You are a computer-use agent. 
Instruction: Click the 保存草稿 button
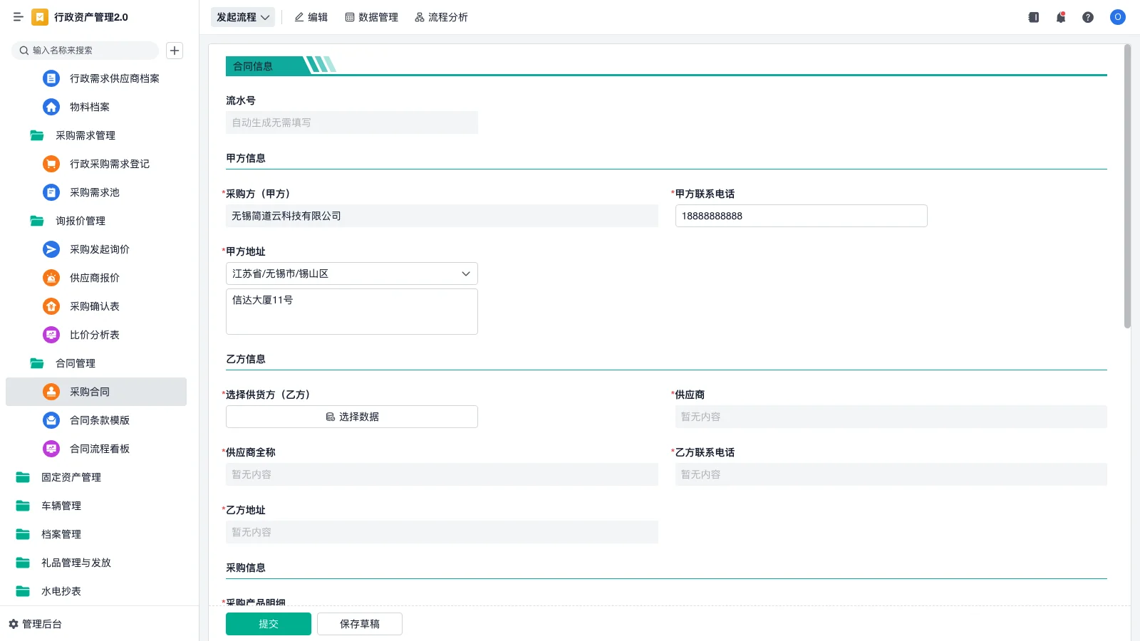coord(360,624)
